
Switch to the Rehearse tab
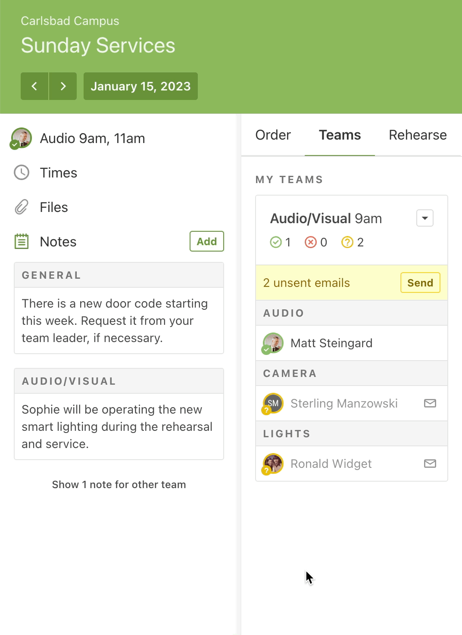417,135
